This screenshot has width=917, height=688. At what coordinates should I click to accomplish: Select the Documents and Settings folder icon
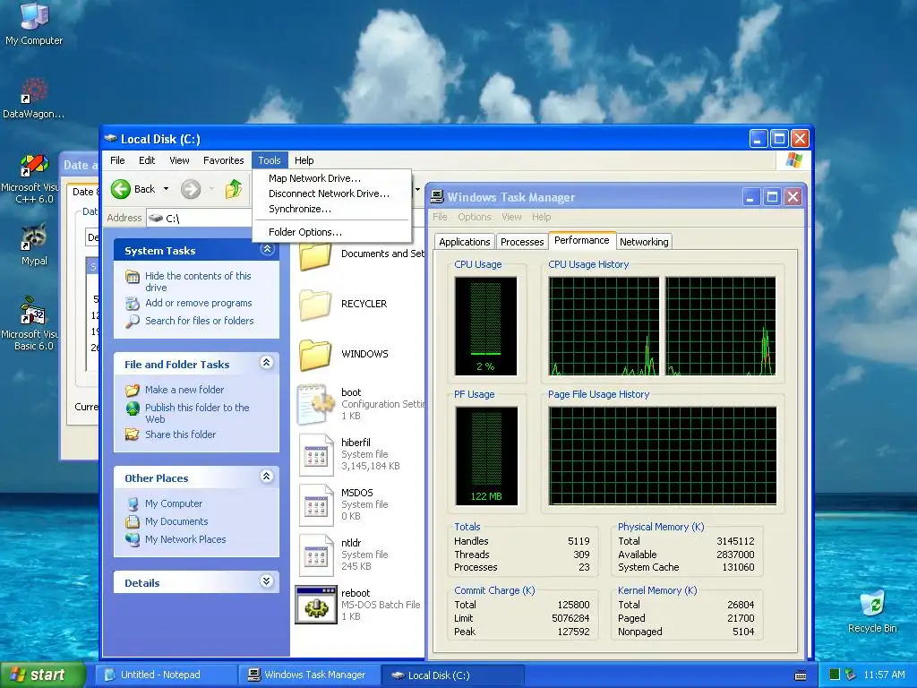[315, 255]
